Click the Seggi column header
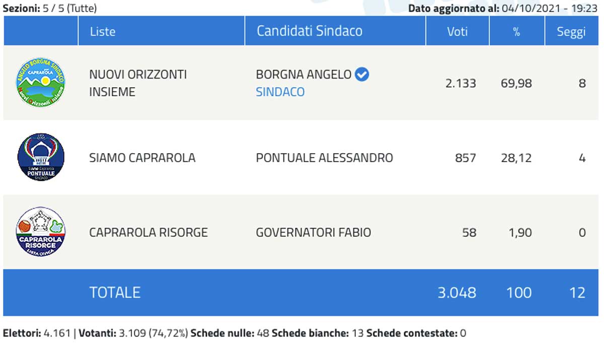The image size is (604, 347). coord(571,32)
